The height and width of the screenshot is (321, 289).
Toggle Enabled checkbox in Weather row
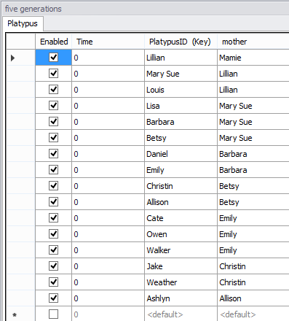tap(53, 282)
